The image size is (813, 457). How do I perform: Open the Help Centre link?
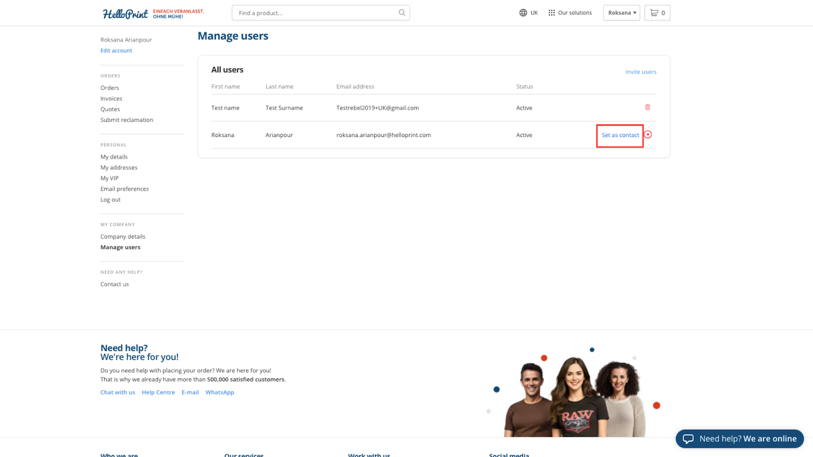(158, 393)
